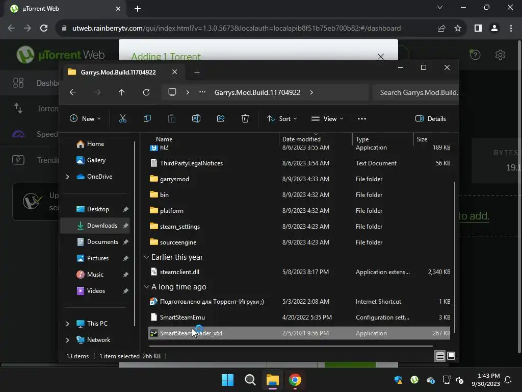
Task: Click the Explorer file list vertical scrollbar
Action: 454,257
